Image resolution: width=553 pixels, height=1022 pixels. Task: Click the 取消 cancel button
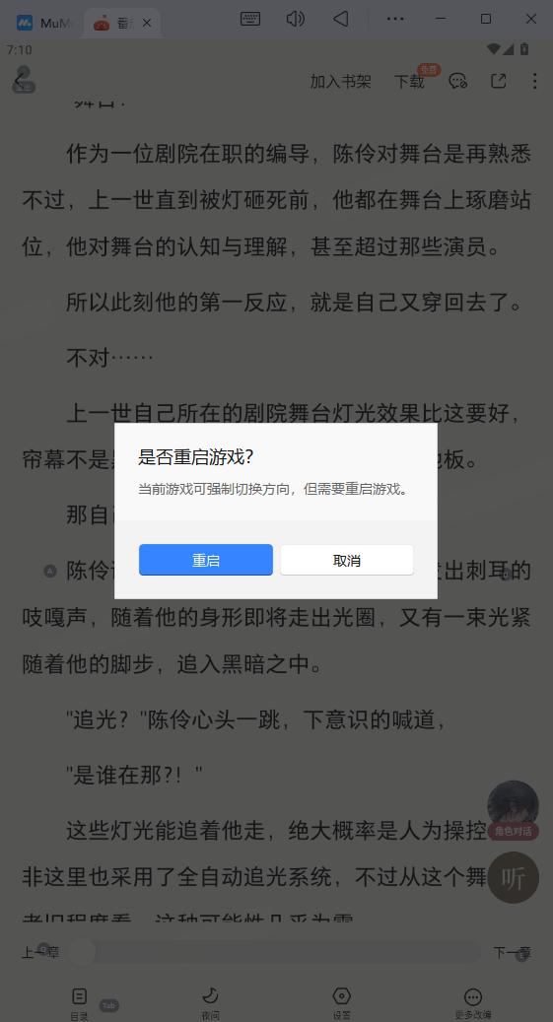[347, 560]
